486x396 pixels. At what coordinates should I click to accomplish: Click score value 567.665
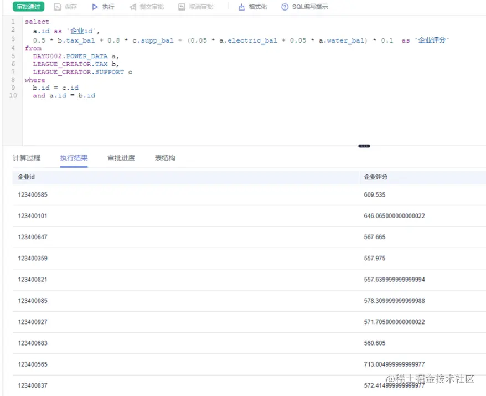tap(375, 237)
